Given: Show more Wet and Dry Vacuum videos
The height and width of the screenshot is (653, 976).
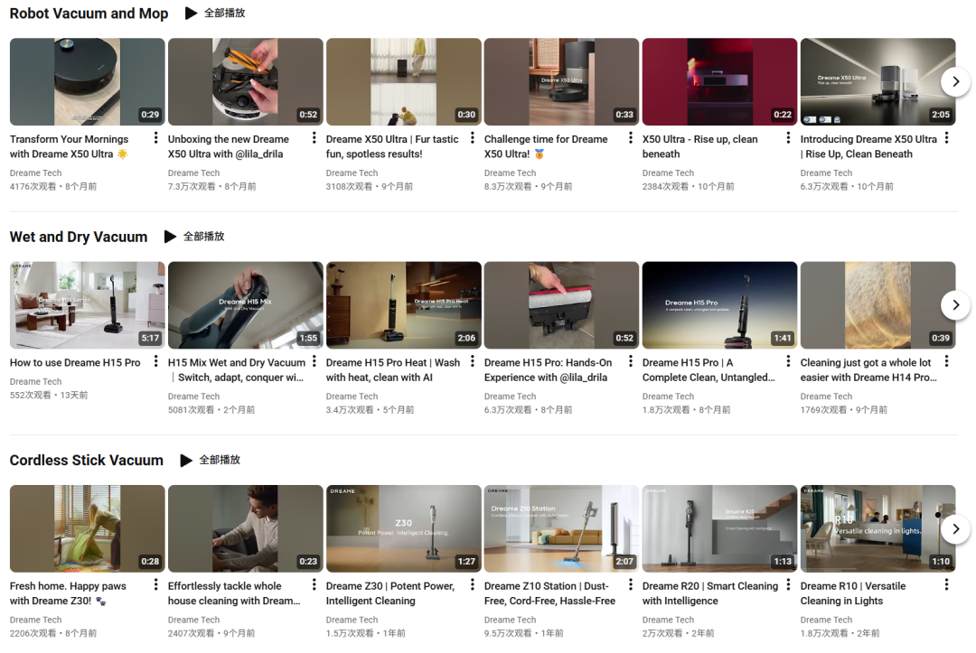Looking at the screenshot, I should tap(955, 305).
